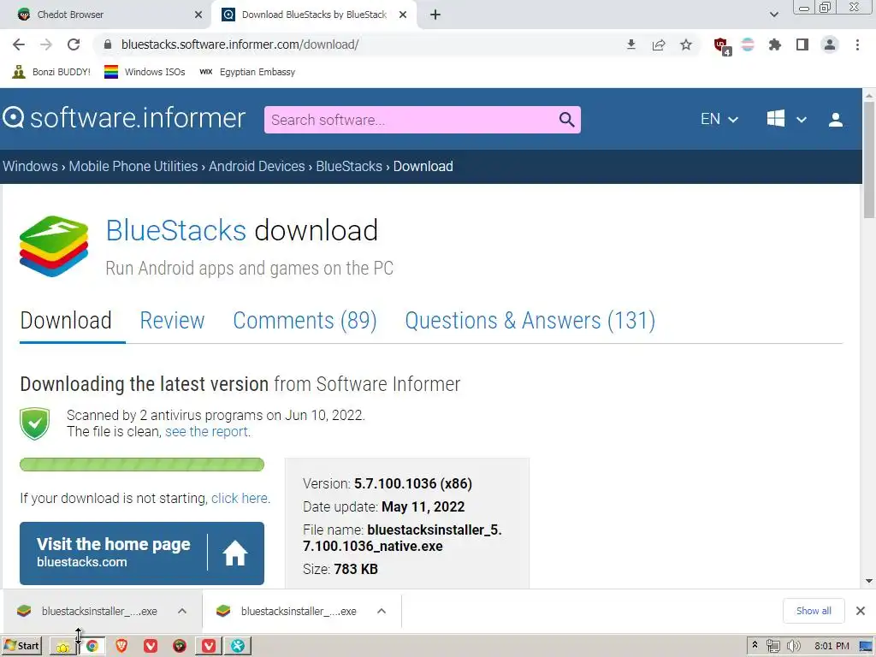Open the network tray icon
The width and height of the screenshot is (876, 657).
[x=773, y=646]
